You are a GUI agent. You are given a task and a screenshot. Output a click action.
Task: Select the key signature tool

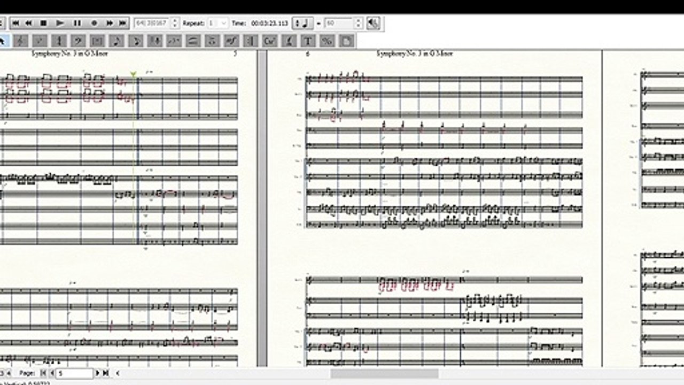coord(40,41)
